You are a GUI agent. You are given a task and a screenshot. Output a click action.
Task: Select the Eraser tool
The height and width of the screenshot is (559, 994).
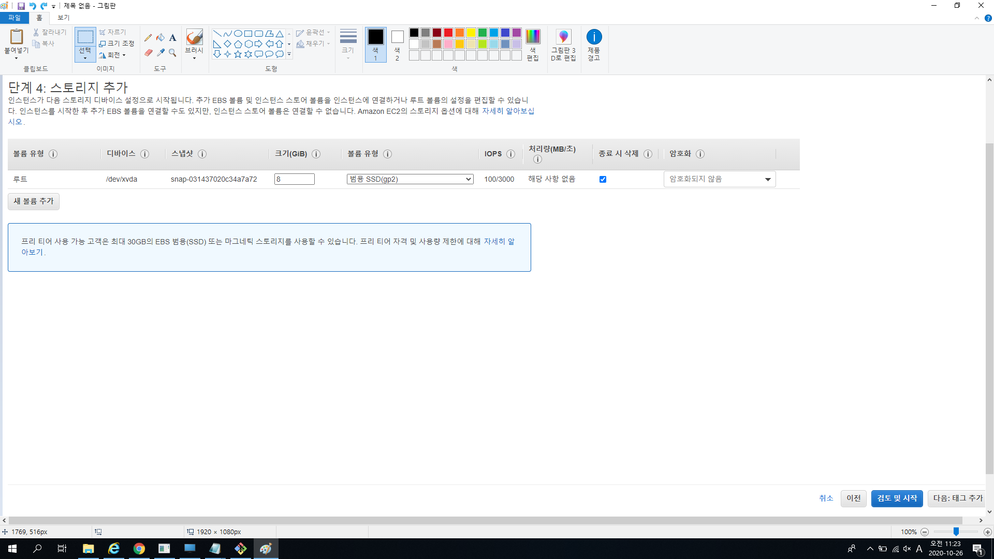click(x=148, y=53)
